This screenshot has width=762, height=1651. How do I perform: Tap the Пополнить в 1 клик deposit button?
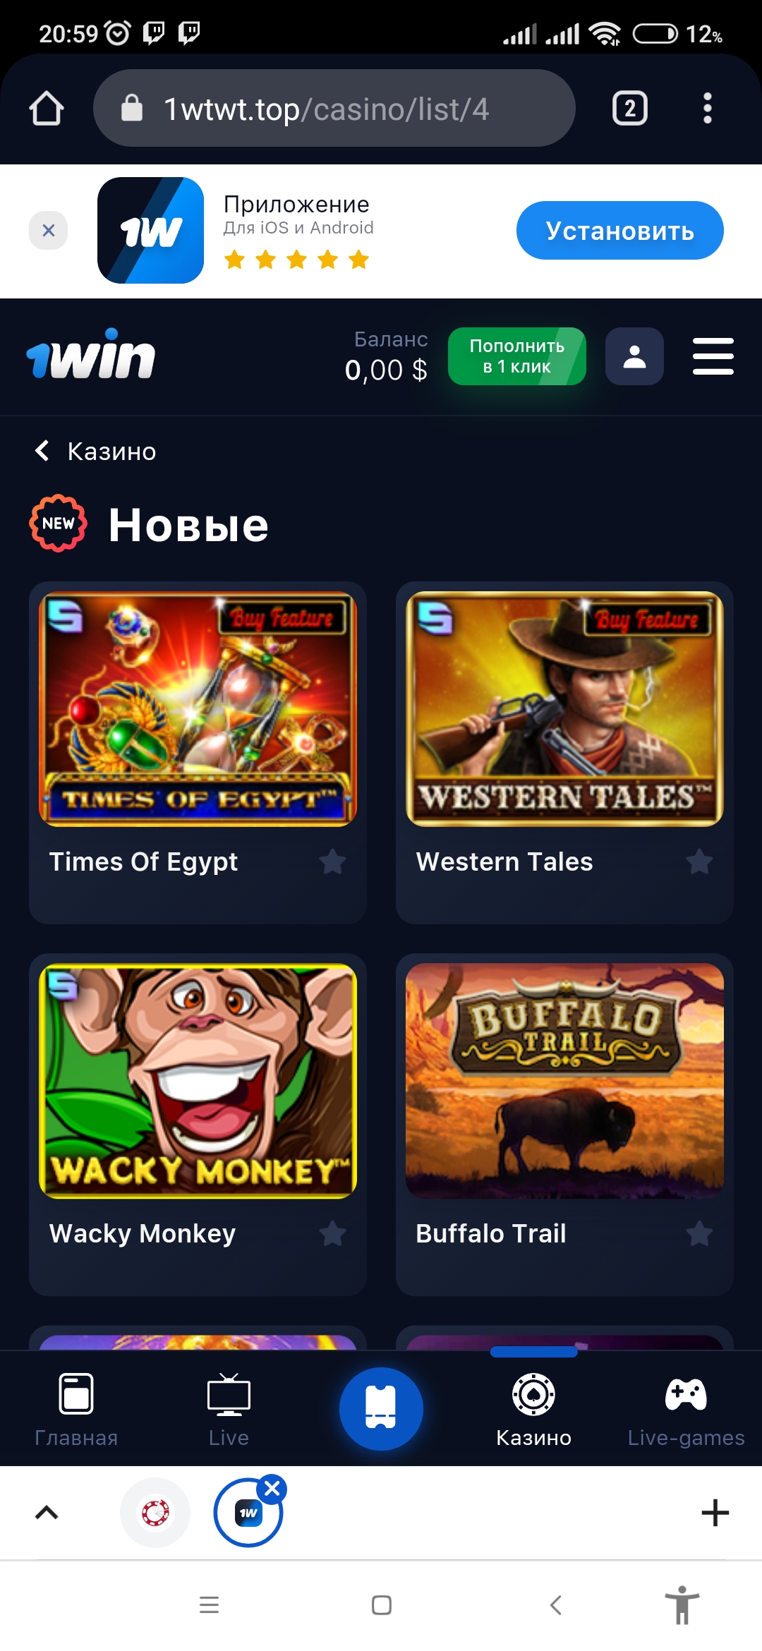516,356
